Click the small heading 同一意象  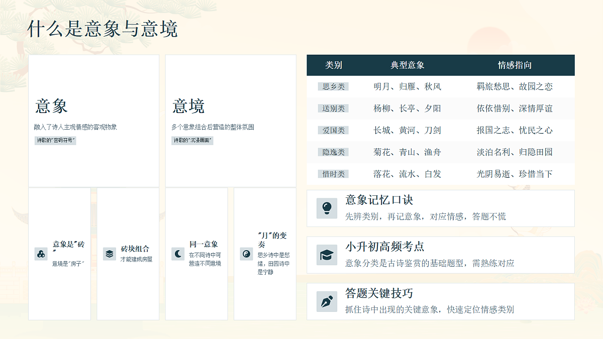(204, 245)
